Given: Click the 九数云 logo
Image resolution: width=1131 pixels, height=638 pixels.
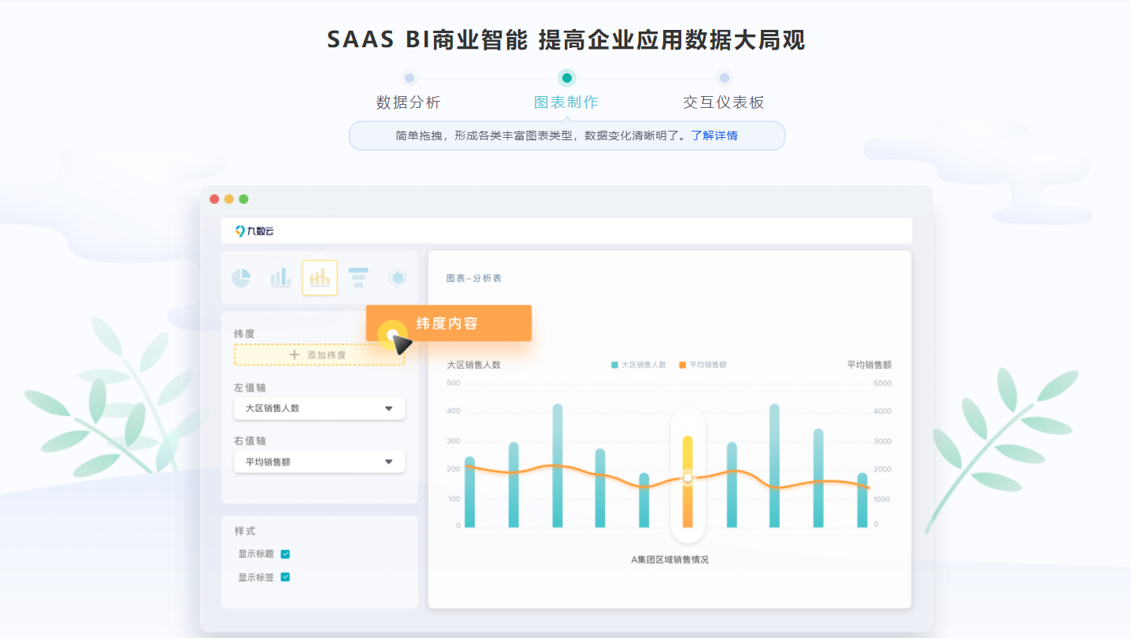Looking at the screenshot, I should coord(254,231).
